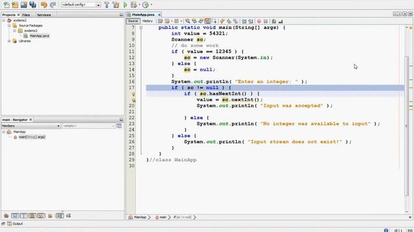Switch editor to History view

(x=147, y=21)
